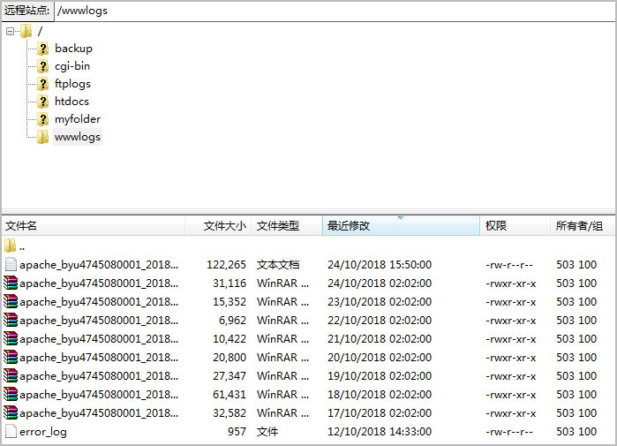Click the 远程站点 path input field
This screenshot has height=446, width=617.
334,11
